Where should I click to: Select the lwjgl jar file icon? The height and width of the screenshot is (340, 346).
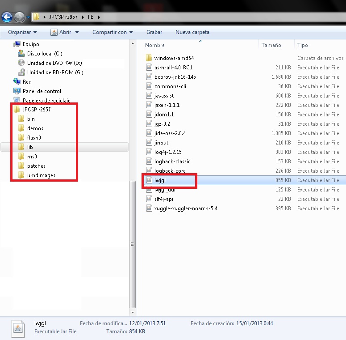tap(150, 180)
